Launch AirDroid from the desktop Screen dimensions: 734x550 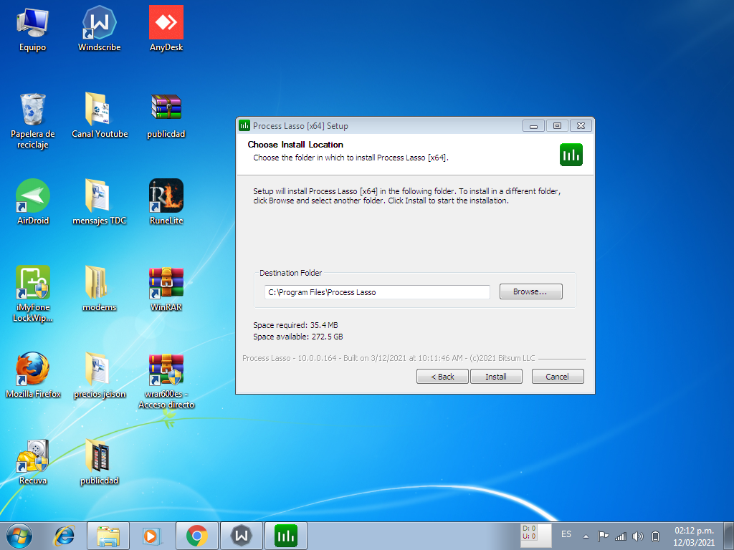(x=32, y=202)
